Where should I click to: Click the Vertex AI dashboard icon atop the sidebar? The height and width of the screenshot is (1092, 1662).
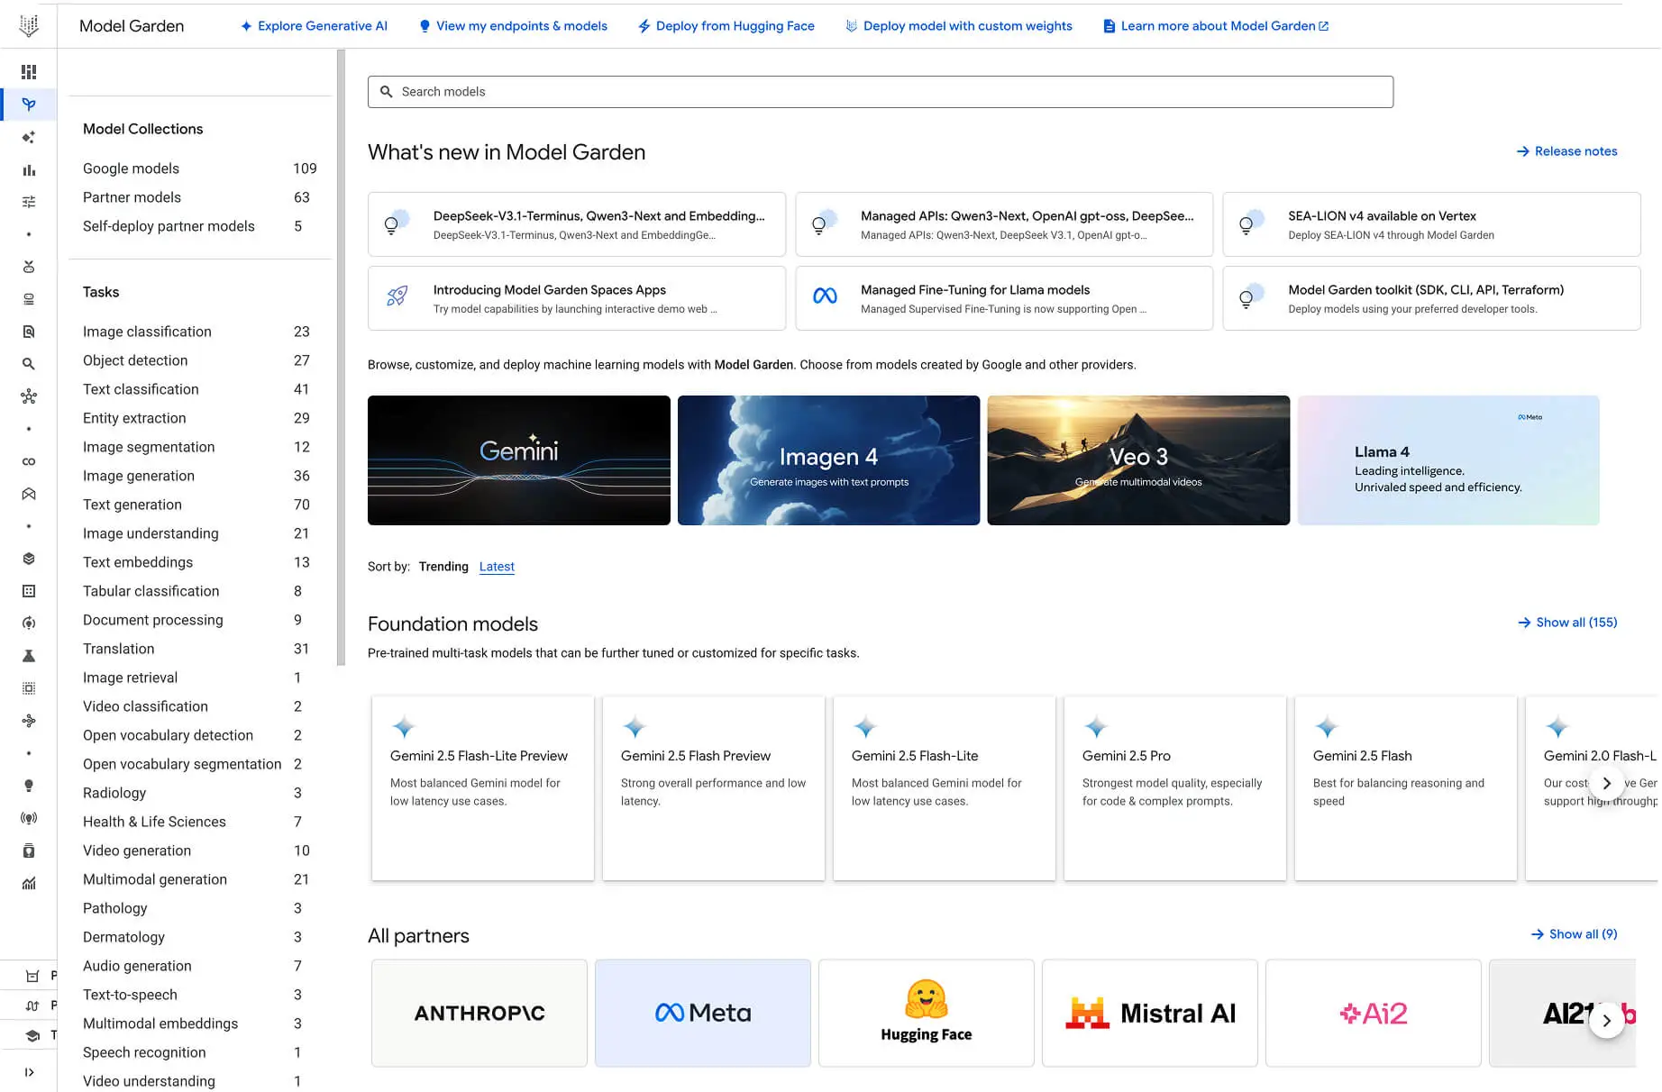pyautogui.click(x=28, y=71)
